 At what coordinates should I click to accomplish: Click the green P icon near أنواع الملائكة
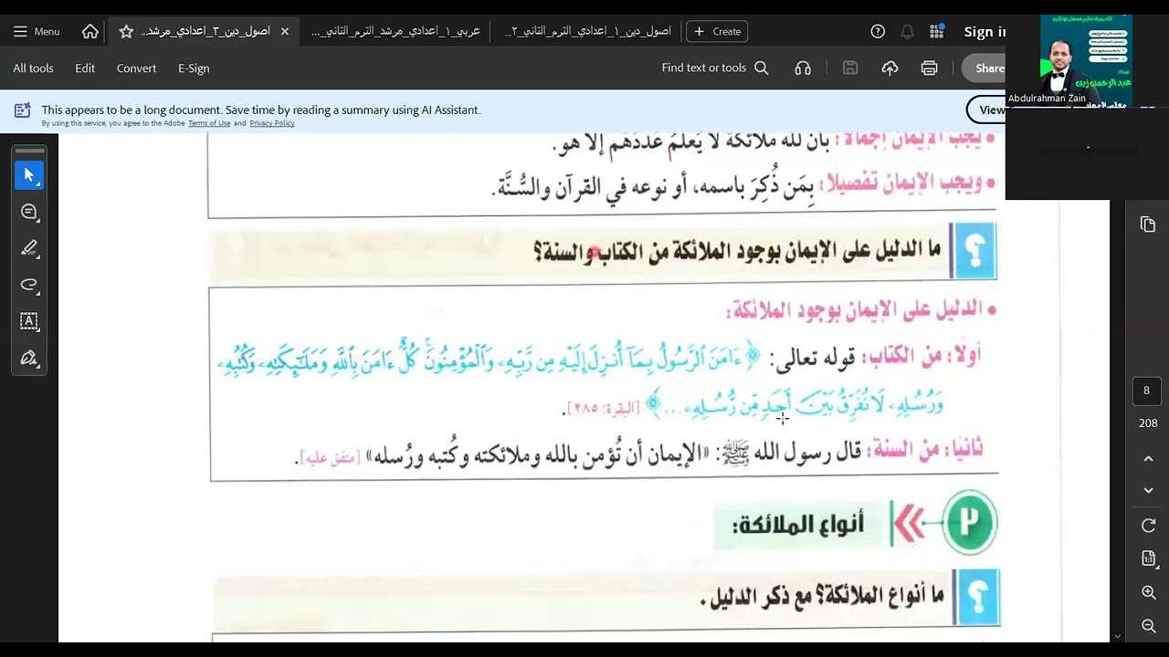point(969,522)
